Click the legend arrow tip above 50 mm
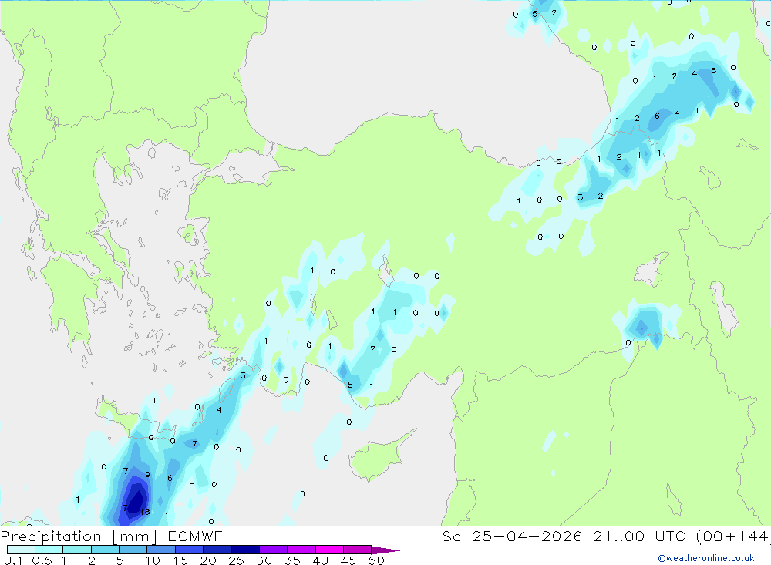The height and width of the screenshot is (565, 771). [385, 550]
